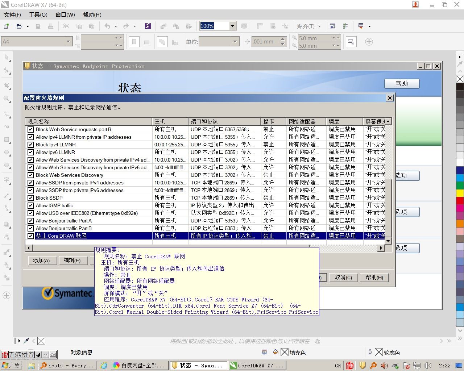Toggle the Block Ipv4 LLMNR checkbox
The width and height of the screenshot is (464, 371).
[31, 145]
